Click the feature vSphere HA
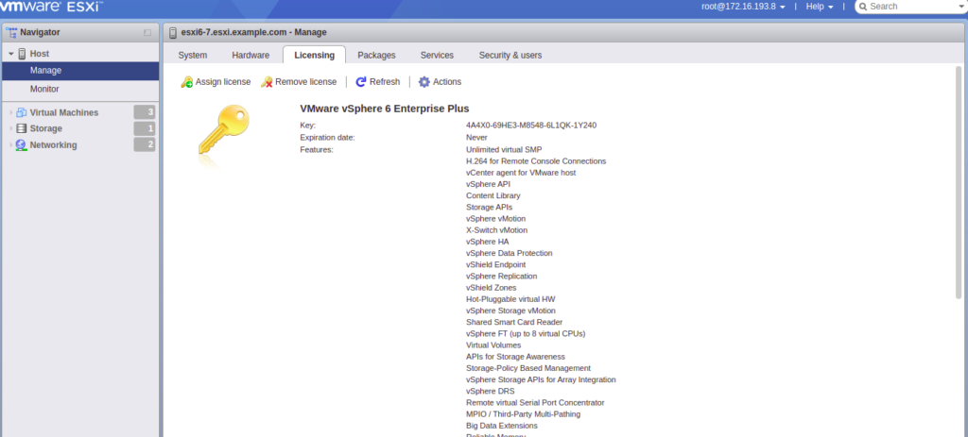Screen dimensions: 968x437 [x=488, y=242]
